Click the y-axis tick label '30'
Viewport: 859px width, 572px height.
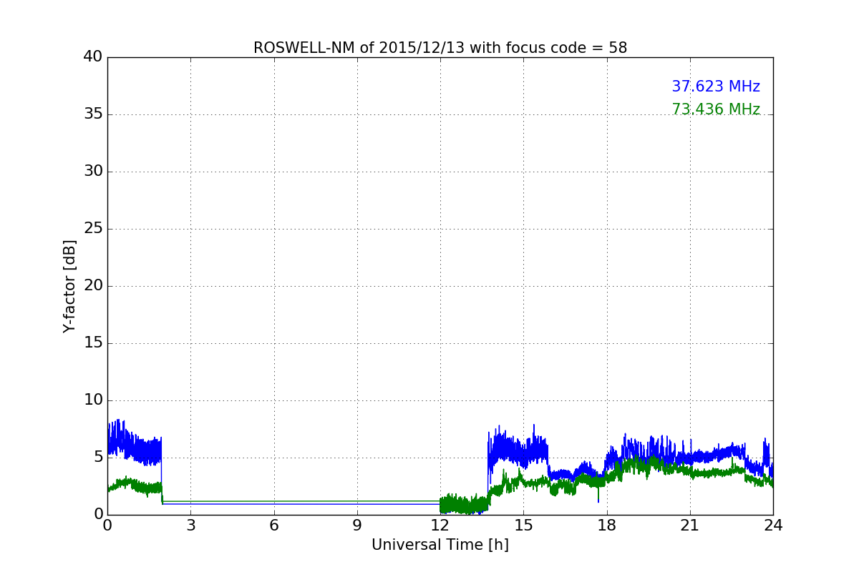pos(94,172)
